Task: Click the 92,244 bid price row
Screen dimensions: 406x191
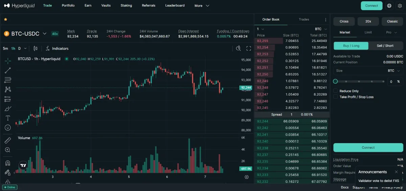Action: click(x=292, y=121)
